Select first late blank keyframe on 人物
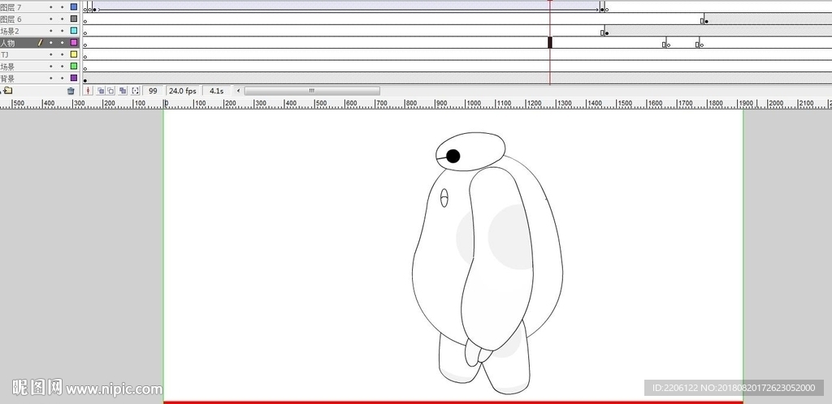This screenshot has height=404, width=832. click(668, 45)
